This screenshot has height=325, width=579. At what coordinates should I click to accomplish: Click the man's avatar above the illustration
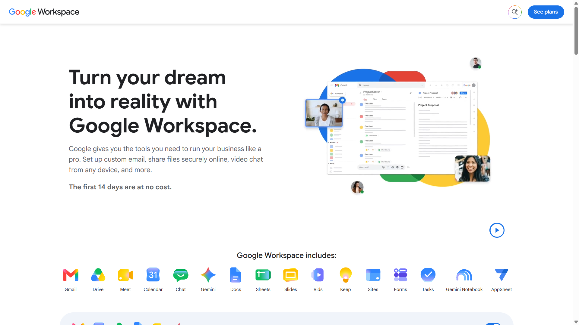pos(476,63)
